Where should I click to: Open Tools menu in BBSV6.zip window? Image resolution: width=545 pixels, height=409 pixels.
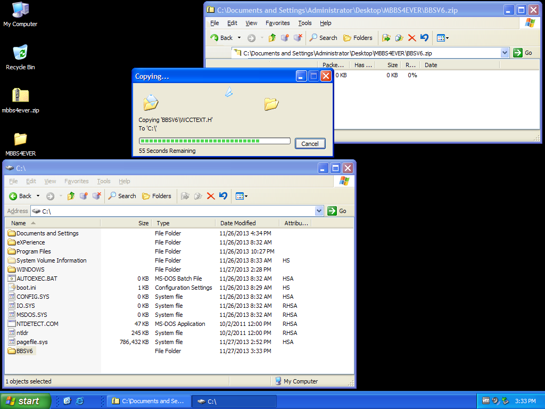[305, 23]
